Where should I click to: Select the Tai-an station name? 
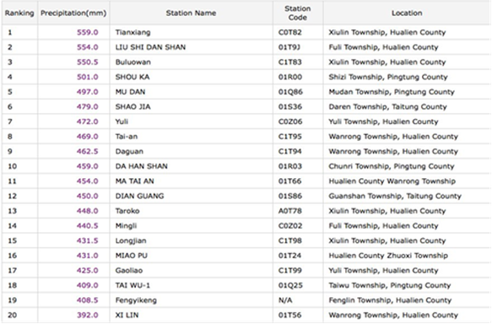click(127, 137)
